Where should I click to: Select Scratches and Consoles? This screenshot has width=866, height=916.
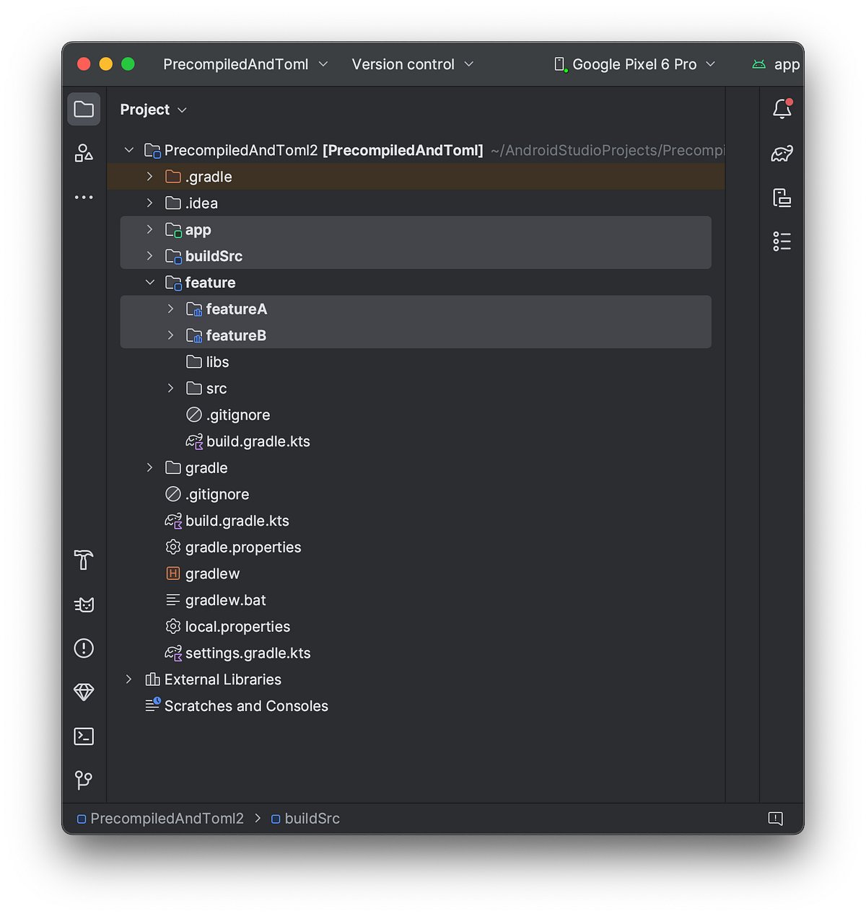coord(246,705)
